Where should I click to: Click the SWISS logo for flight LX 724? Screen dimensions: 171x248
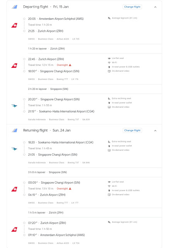point(14,229)
